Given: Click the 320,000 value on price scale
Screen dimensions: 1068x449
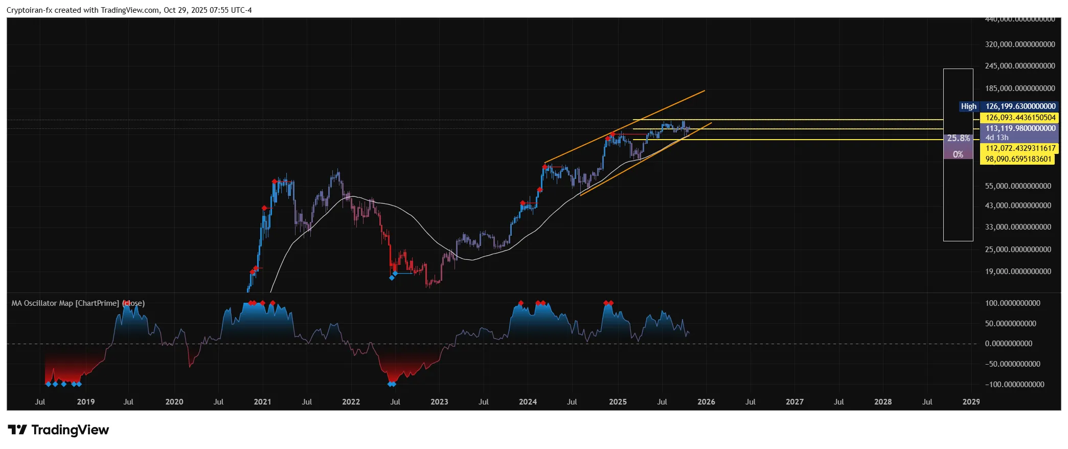Looking at the screenshot, I should pyautogui.click(x=1019, y=44).
